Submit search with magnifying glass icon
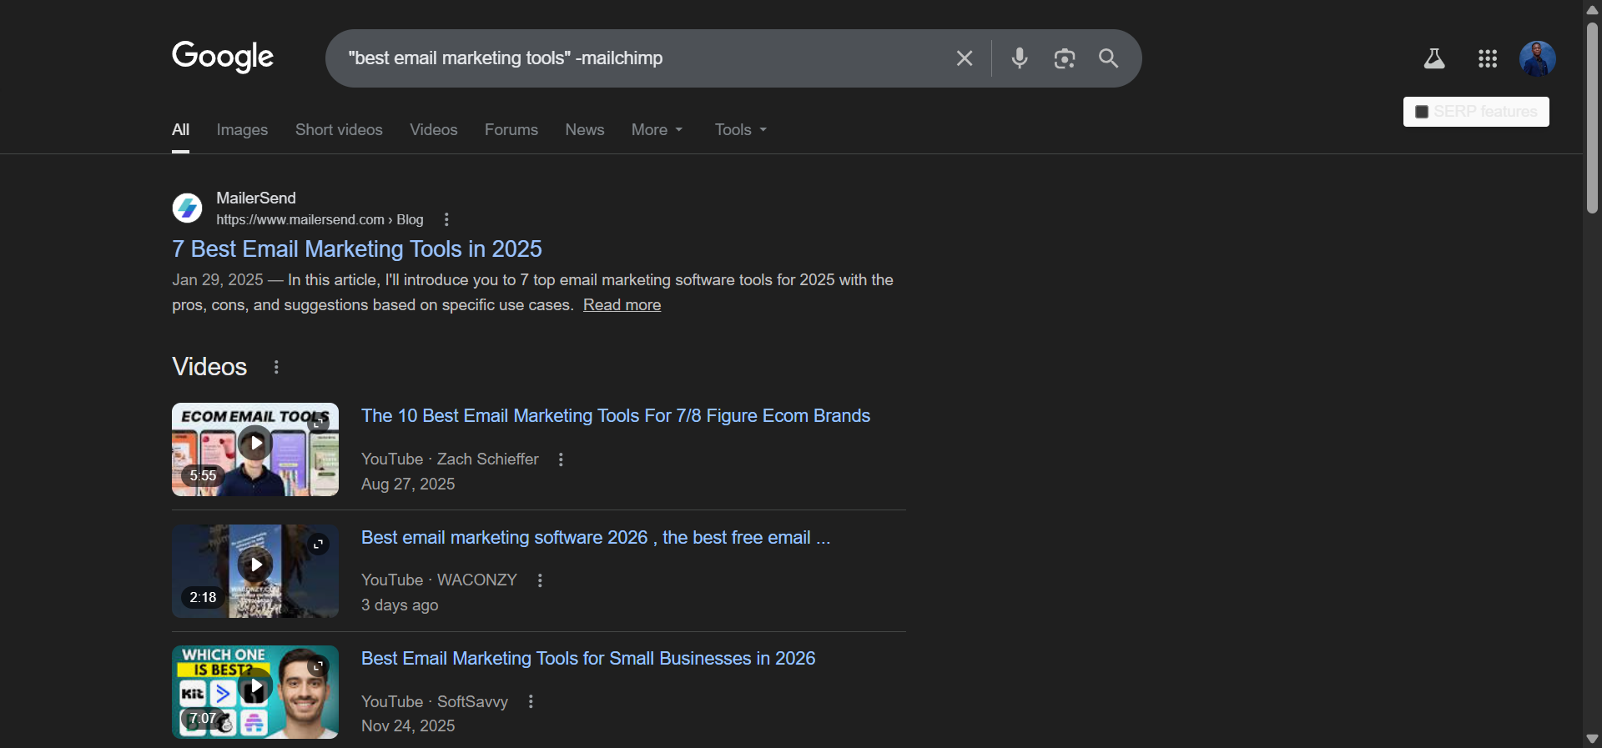Viewport: 1602px width, 748px height. pos(1109,58)
